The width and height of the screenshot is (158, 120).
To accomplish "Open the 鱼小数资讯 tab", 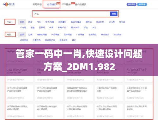I will (81, 4).
